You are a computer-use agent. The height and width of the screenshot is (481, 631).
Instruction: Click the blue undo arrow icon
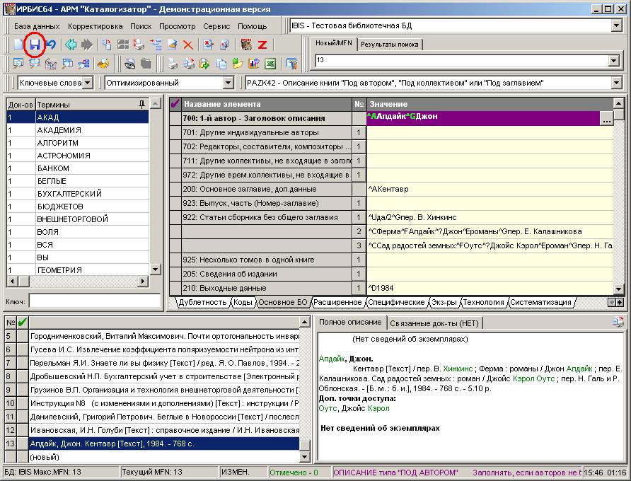coord(51,45)
